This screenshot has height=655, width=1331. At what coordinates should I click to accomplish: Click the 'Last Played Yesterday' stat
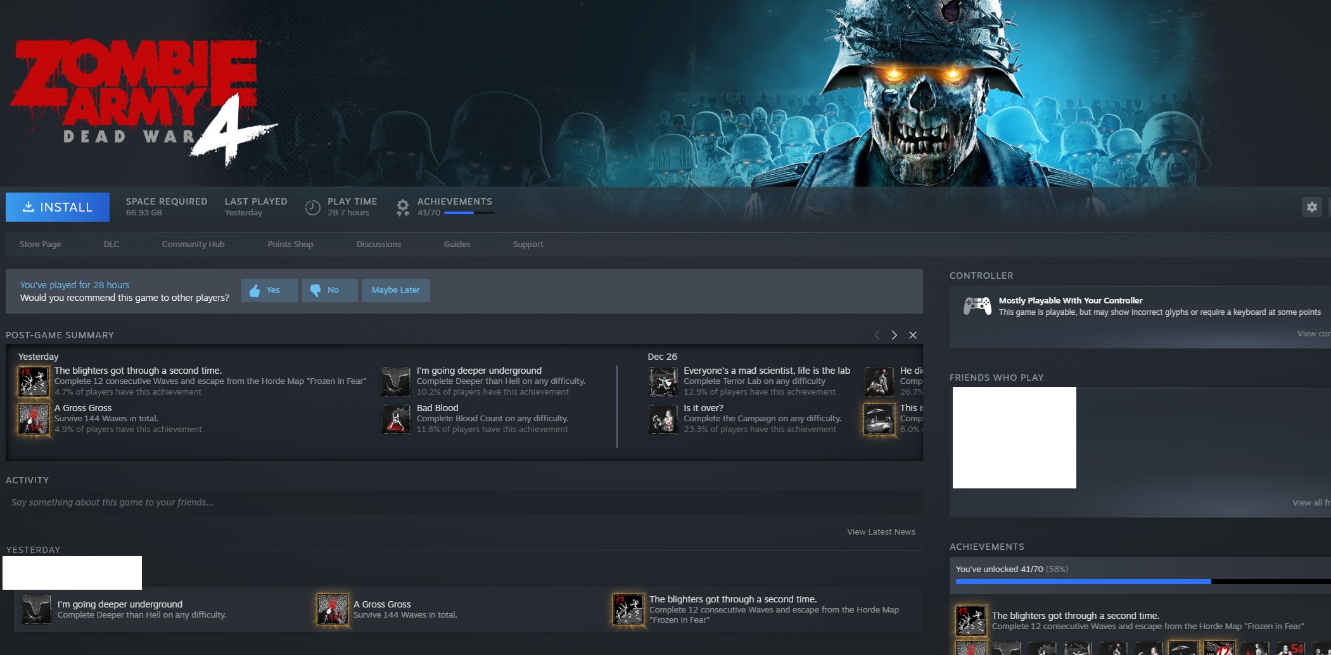tap(256, 207)
